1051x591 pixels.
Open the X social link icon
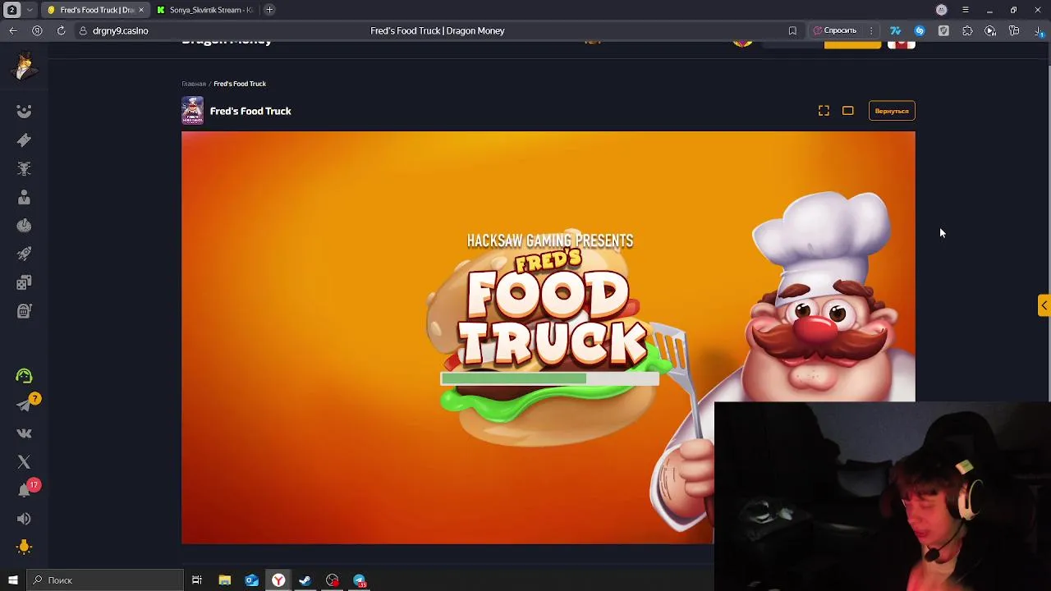[x=24, y=462]
